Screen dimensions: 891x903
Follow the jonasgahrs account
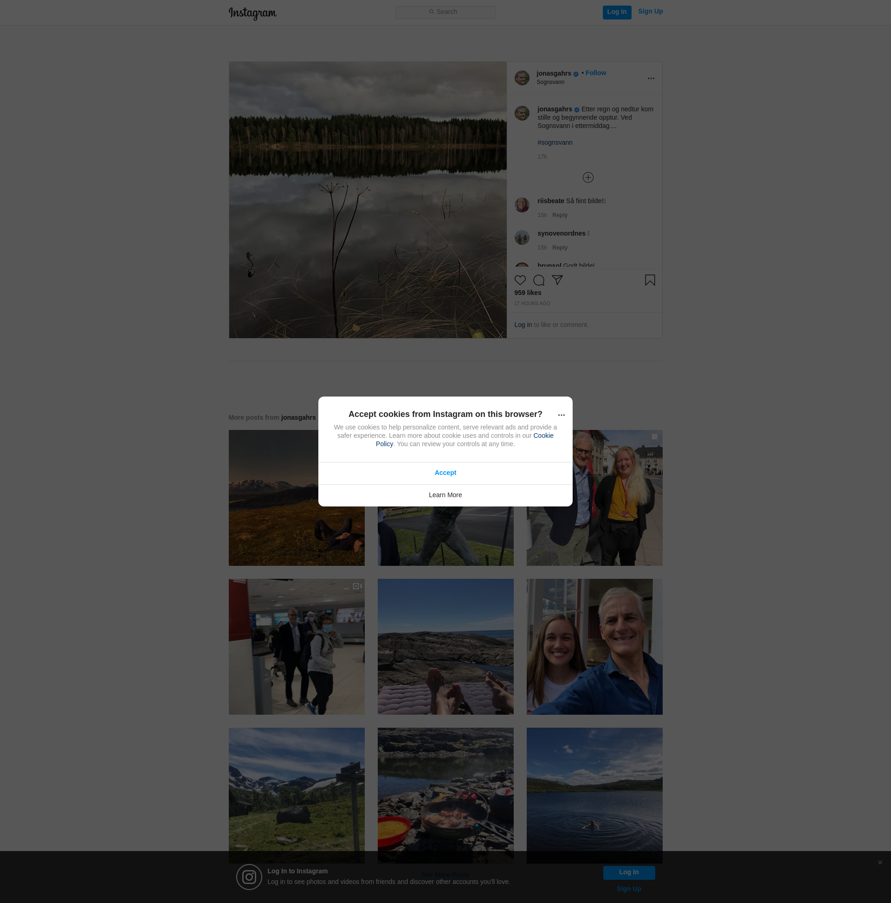point(595,73)
